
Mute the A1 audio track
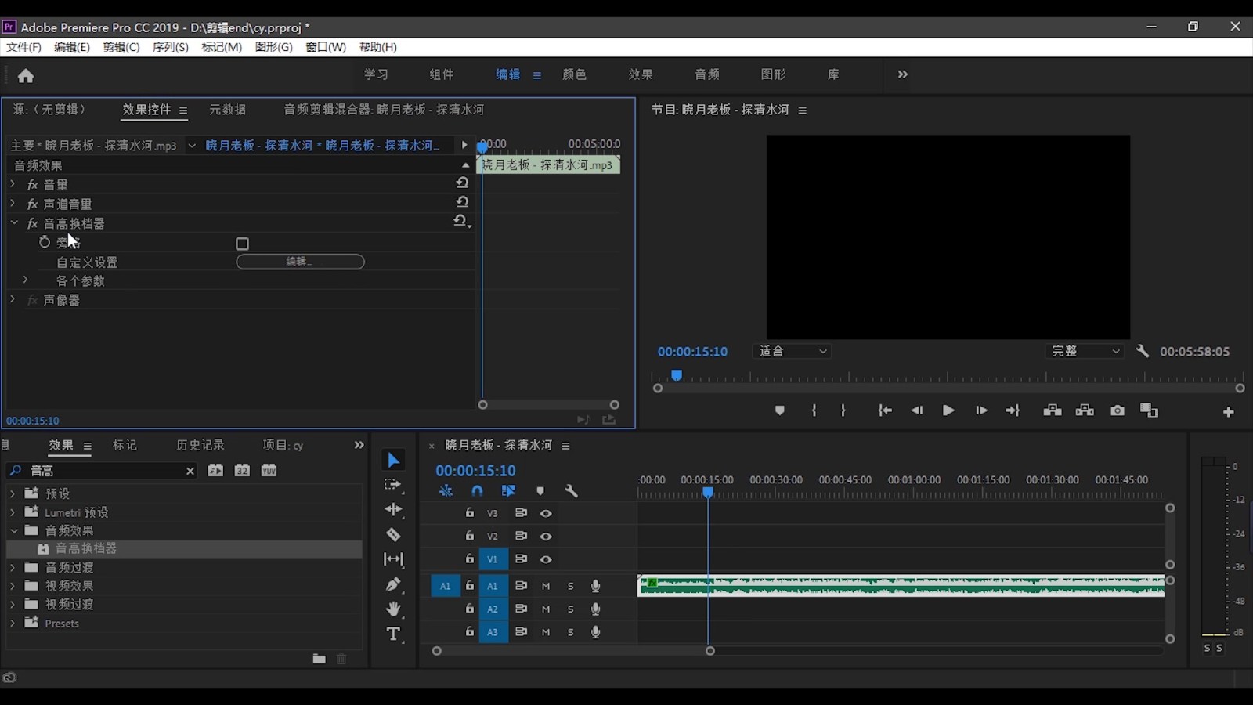tap(546, 586)
